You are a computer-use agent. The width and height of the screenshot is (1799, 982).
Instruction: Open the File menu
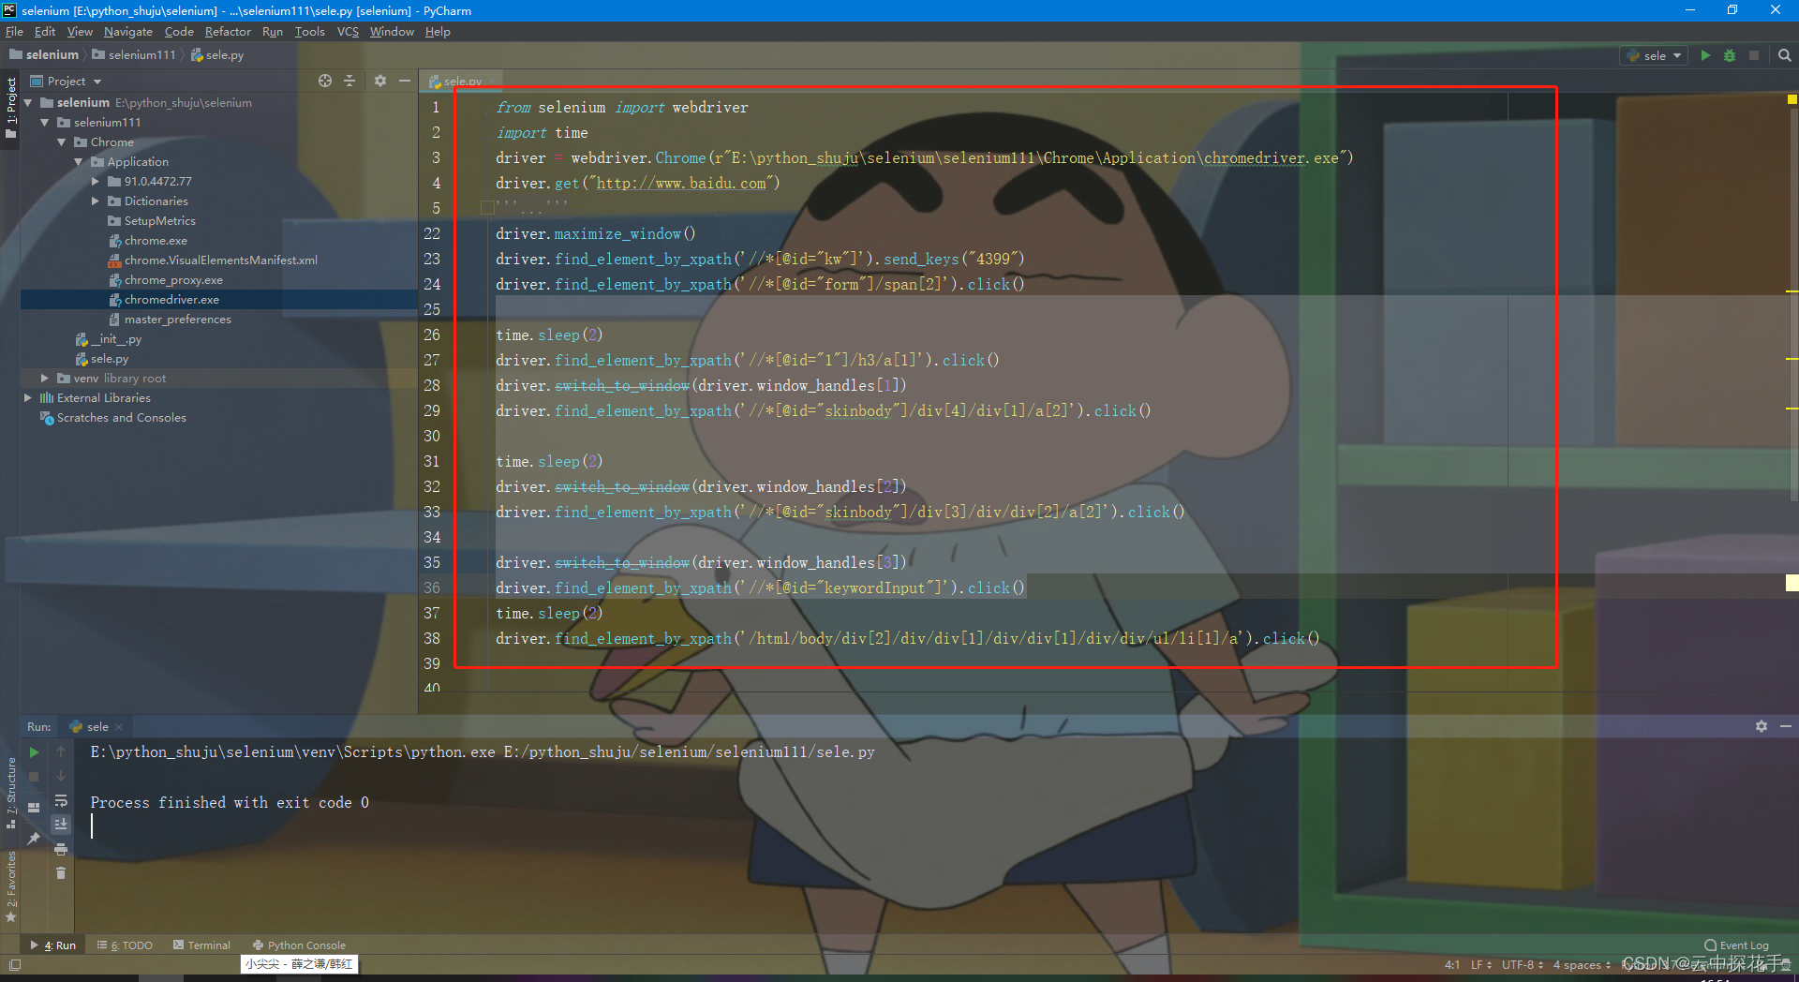tap(14, 32)
